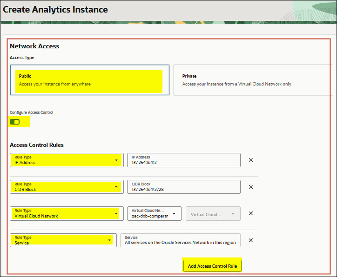This screenshot has height=277, width=337.
Task: Delete the CIDR Block rule row
Action: (x=250, y=187)
